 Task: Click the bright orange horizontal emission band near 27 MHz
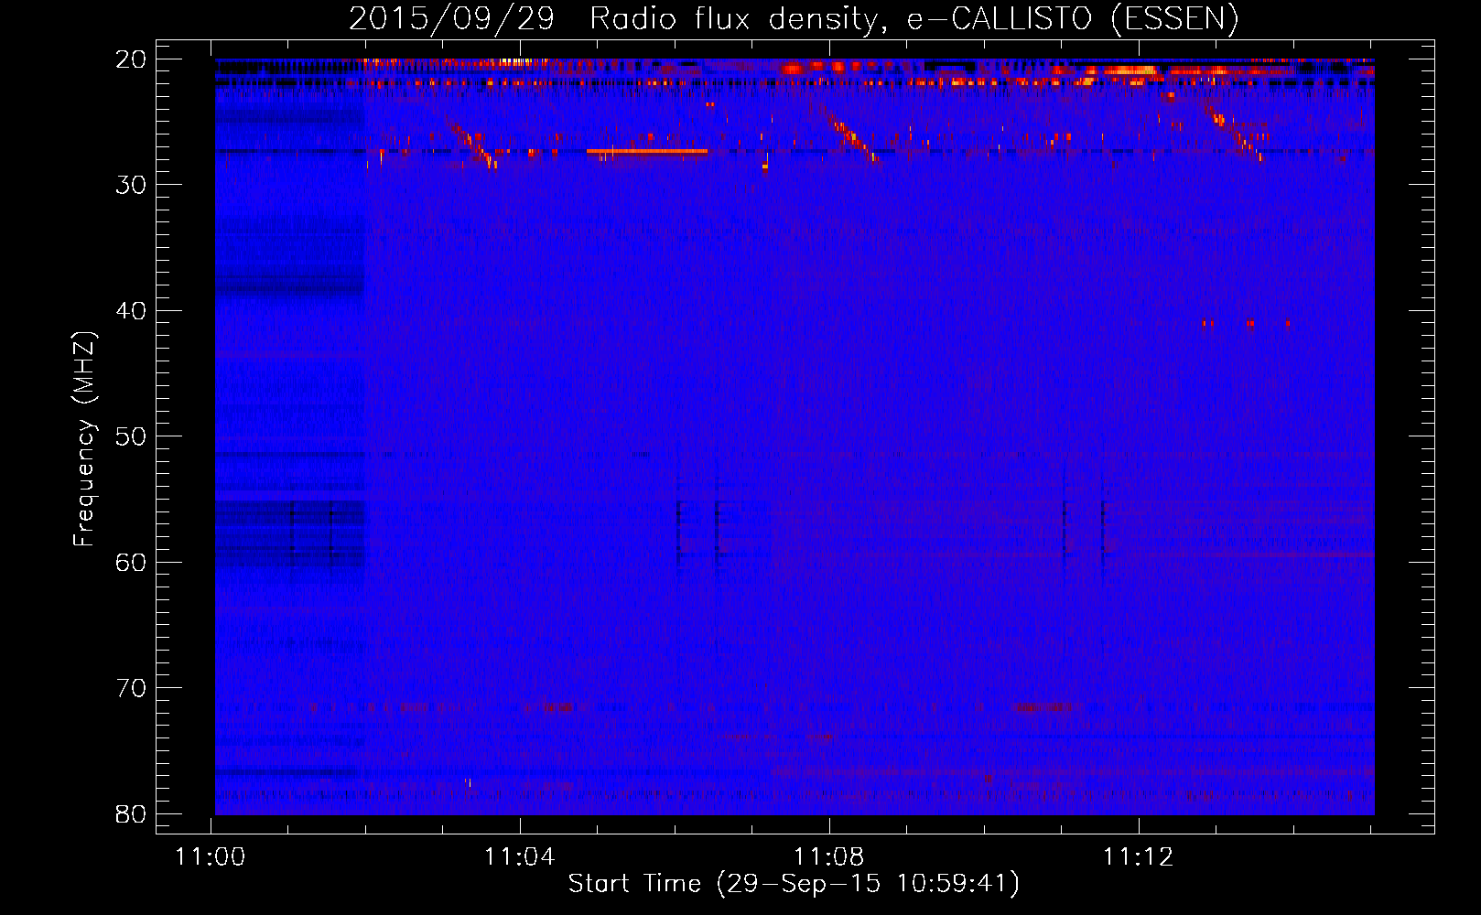pyautogui.click(x=647, y=151)
